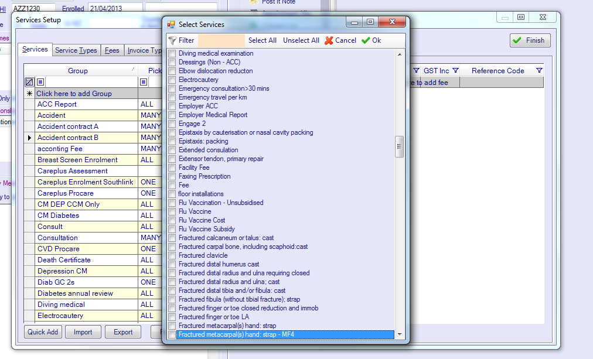
Task: Select the 'CVD Procare' group row
Action: [87, 249]
